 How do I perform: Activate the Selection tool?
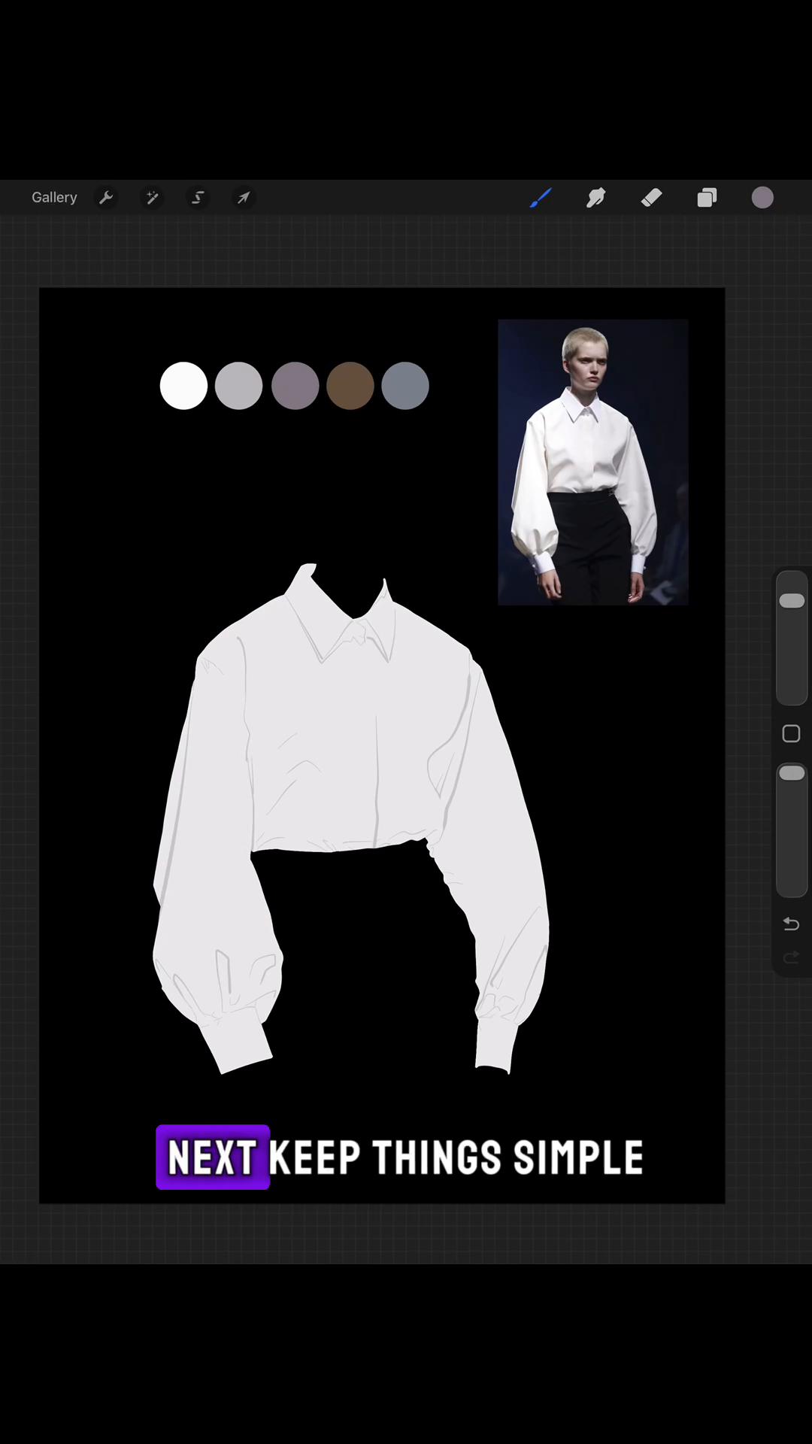198,198
